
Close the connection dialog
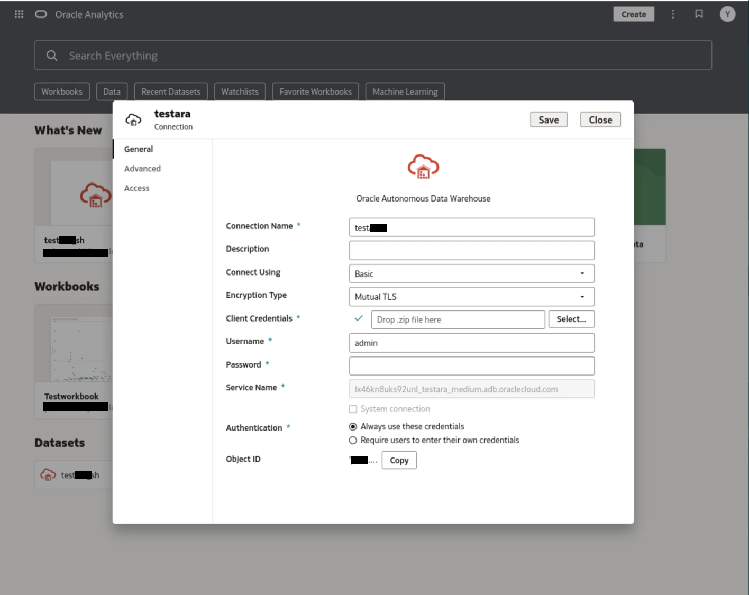(x=600, y=120)
